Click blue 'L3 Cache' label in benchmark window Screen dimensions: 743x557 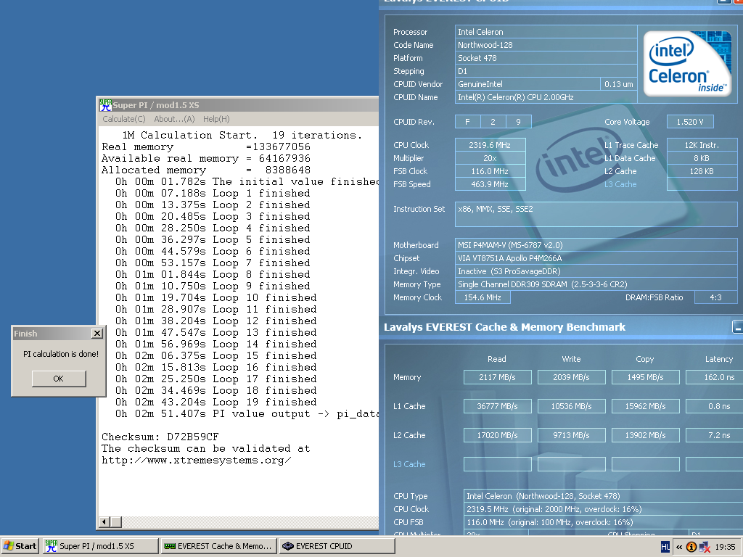coord(409,464)
